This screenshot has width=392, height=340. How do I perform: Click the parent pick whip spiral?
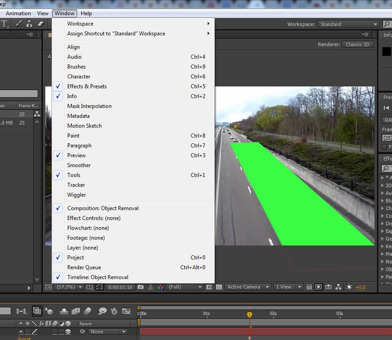[83, 331]
